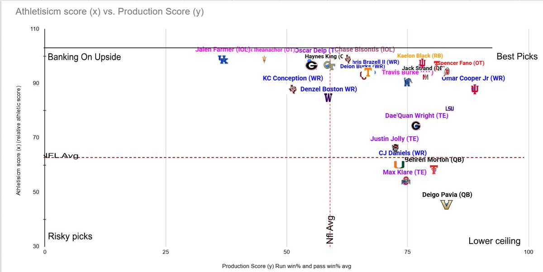The image size is (543, 272).
Task: Click the Utah Utes logo
Action: (x=447, y=72)
